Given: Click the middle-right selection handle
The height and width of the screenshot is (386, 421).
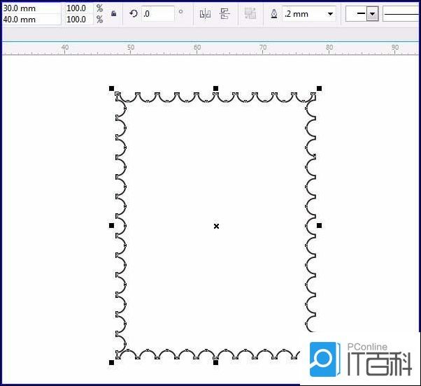Looking at the screenshot, I should pos(319,225).
